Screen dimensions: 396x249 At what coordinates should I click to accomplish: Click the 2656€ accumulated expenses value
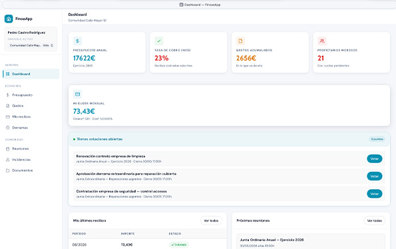click(246, 58)
